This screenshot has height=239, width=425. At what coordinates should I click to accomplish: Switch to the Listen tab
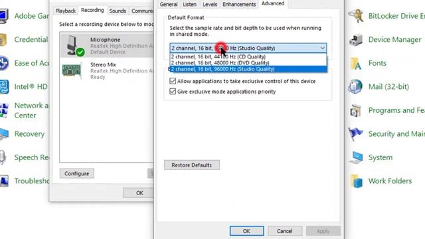click(189, 5)
